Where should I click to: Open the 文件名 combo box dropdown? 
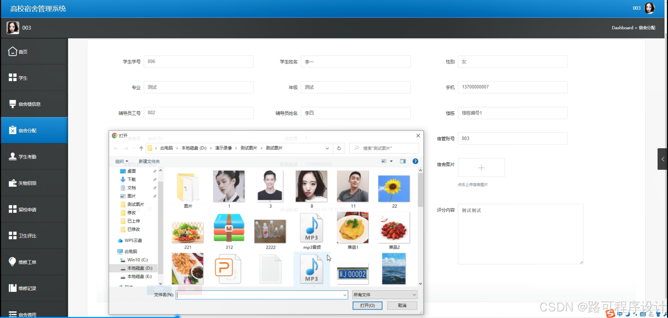[x=345, y=295]
